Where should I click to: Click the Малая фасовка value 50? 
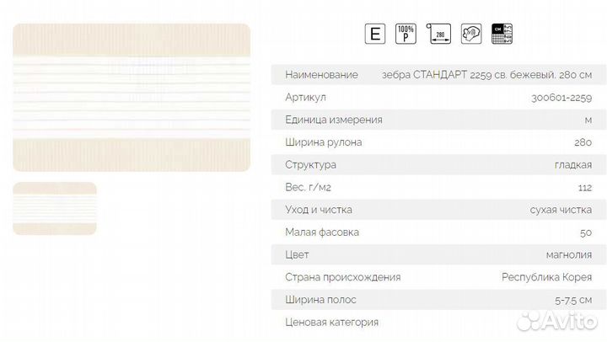coord(586,232)
